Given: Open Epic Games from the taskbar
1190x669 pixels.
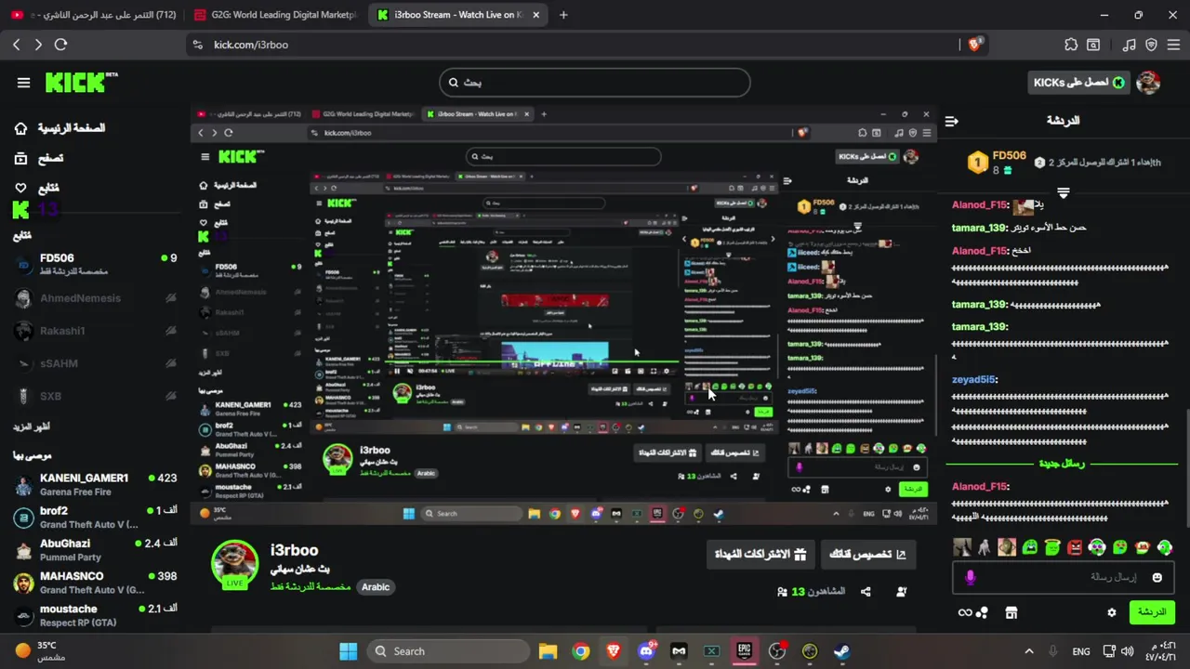Looking at the screenshot, I should point(744,651).
